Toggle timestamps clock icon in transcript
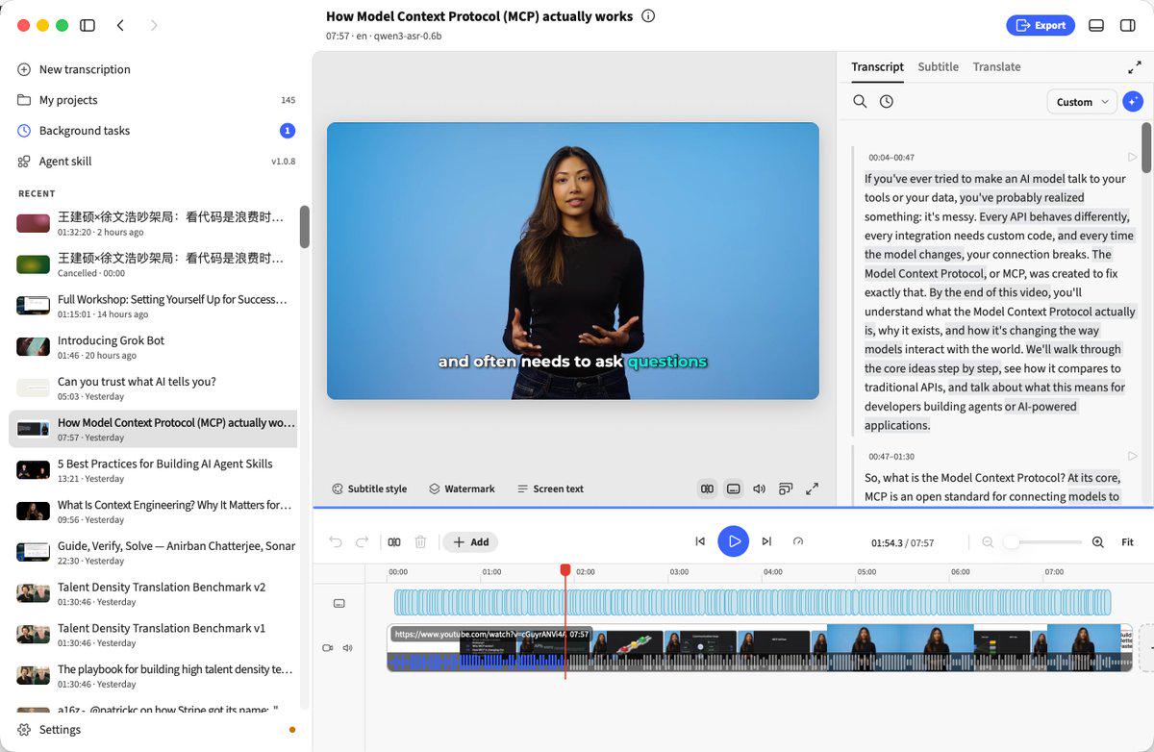The height and width of the screenshot is (752, 1154). [887, 101]
